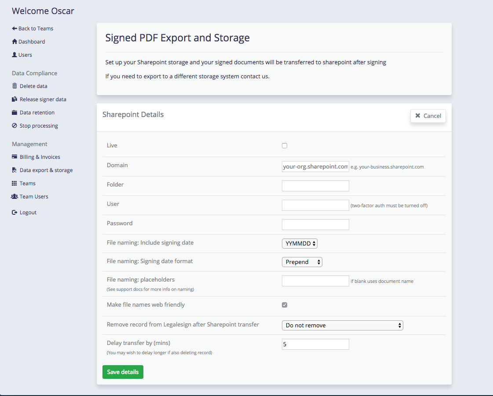Open Data export & storage link
Viewport: 493px width, 396px height.
pyautogui.click(x=46, y=170)
